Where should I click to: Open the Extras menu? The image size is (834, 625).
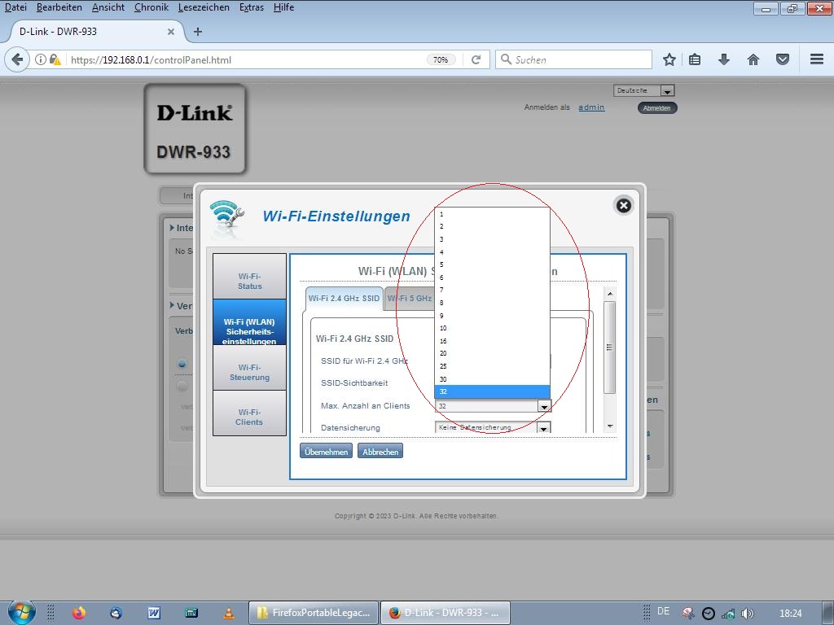pos(252,7)
